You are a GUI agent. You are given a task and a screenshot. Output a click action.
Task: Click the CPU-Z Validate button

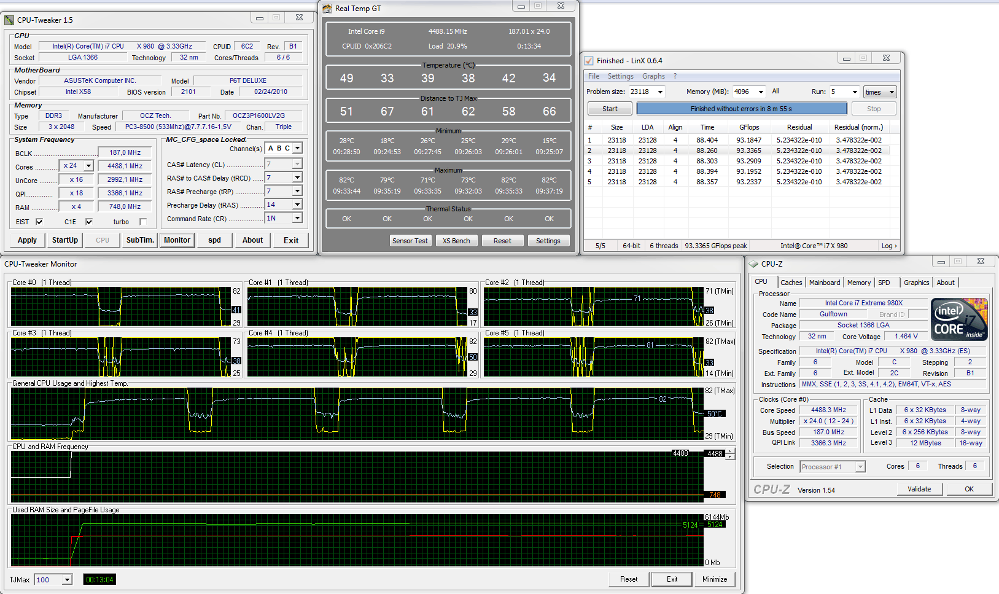tap(919, 489)
